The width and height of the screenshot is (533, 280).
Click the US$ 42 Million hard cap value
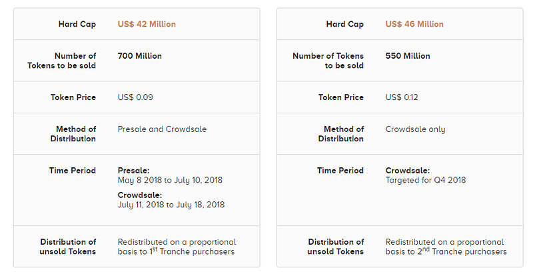tap(147, 24)
